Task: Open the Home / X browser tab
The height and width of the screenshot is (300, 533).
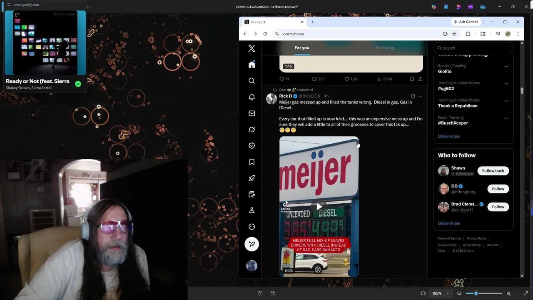Action: click(x=274, y=22)
